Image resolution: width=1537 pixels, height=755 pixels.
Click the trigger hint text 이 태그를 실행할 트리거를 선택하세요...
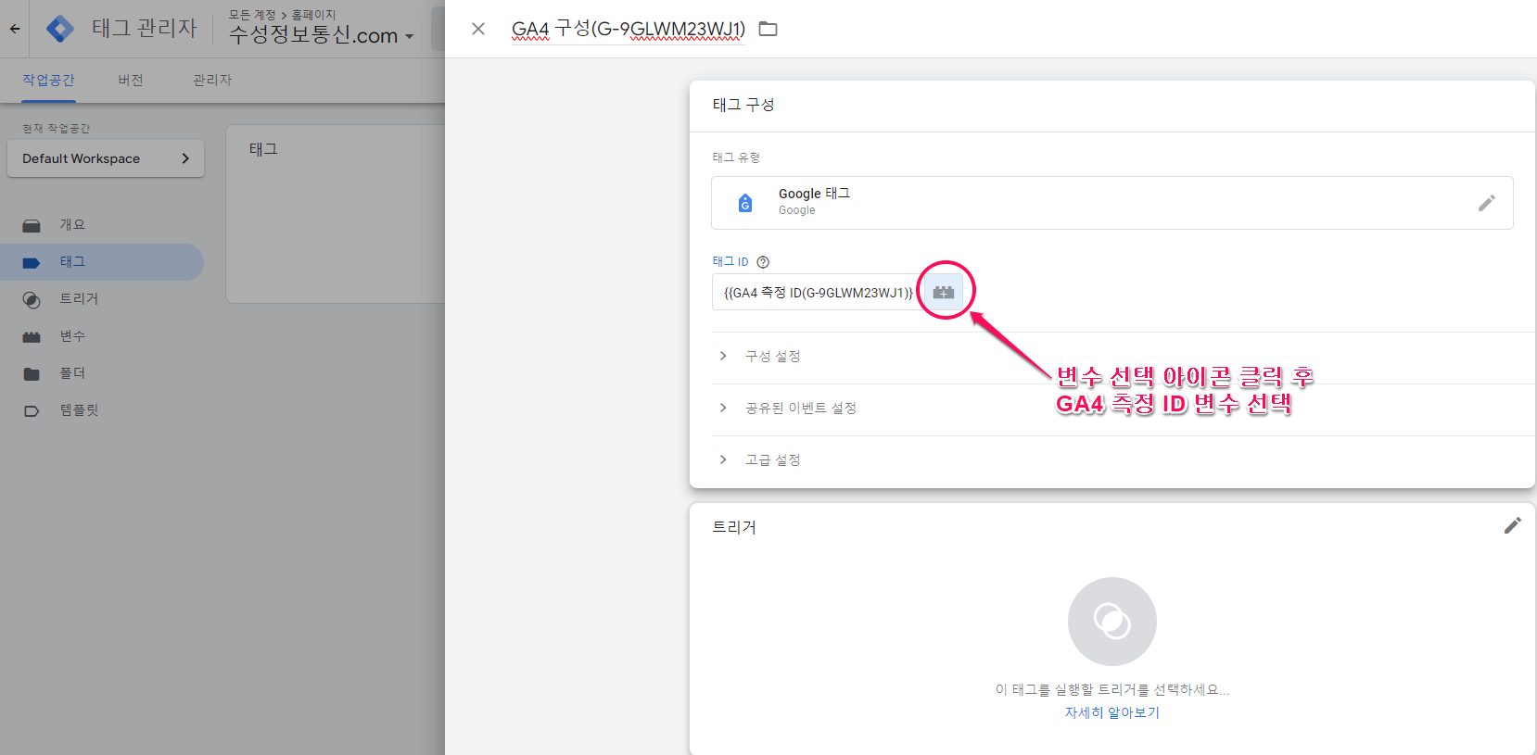click(x=1112, y=689)
